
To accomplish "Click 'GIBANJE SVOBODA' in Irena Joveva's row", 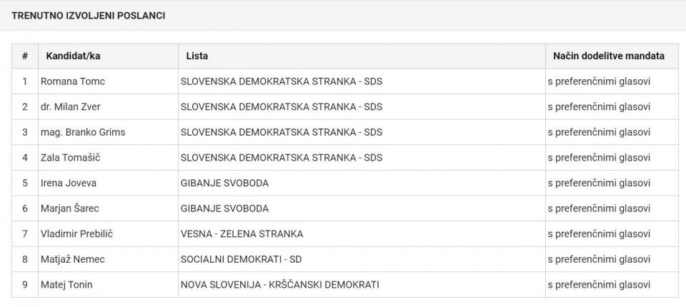I will click(225, 183).
